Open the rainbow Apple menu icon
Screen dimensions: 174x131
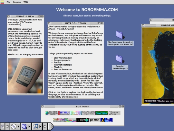[x=2, y=2]
